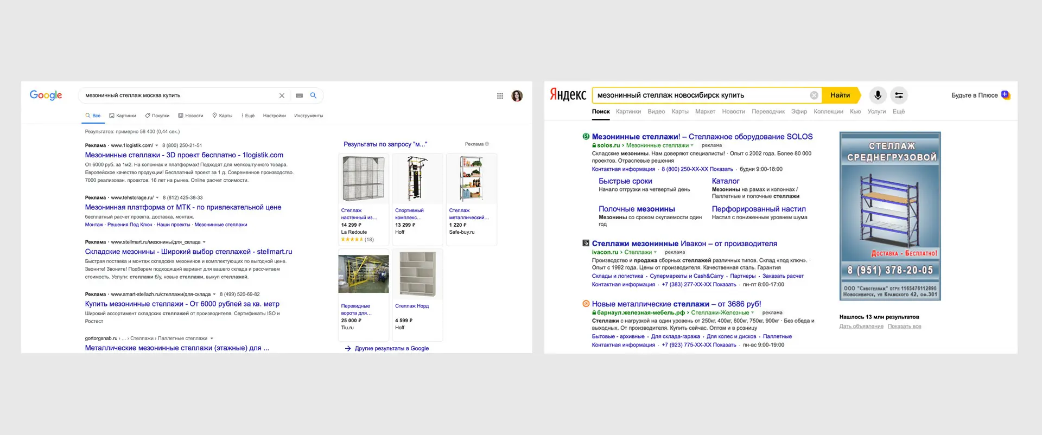Open the Google apps grid

click(500, 96)
